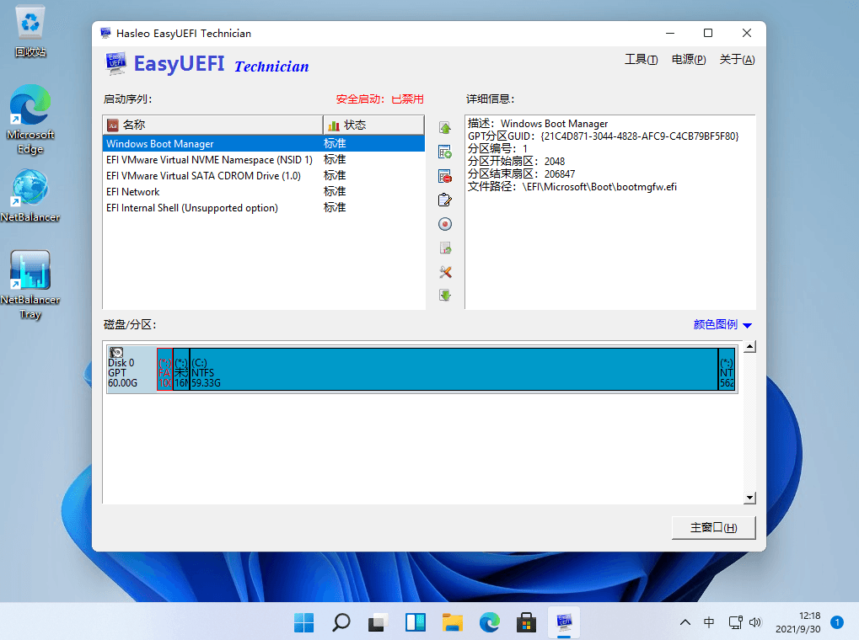This screenshot has height=640, width=859.
Task: Move boot entry down with green arrow
Action: coord(445,296)
